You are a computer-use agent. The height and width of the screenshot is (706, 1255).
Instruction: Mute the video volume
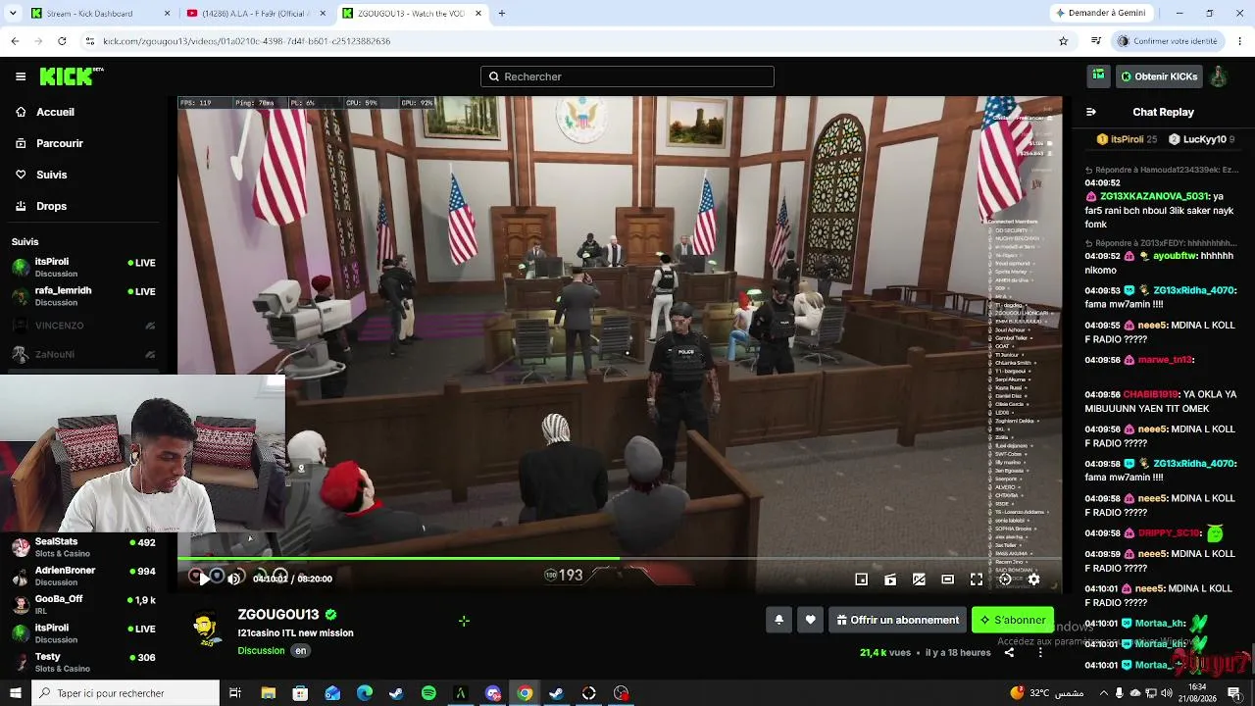pyautogui.click(x=234, y=579)
